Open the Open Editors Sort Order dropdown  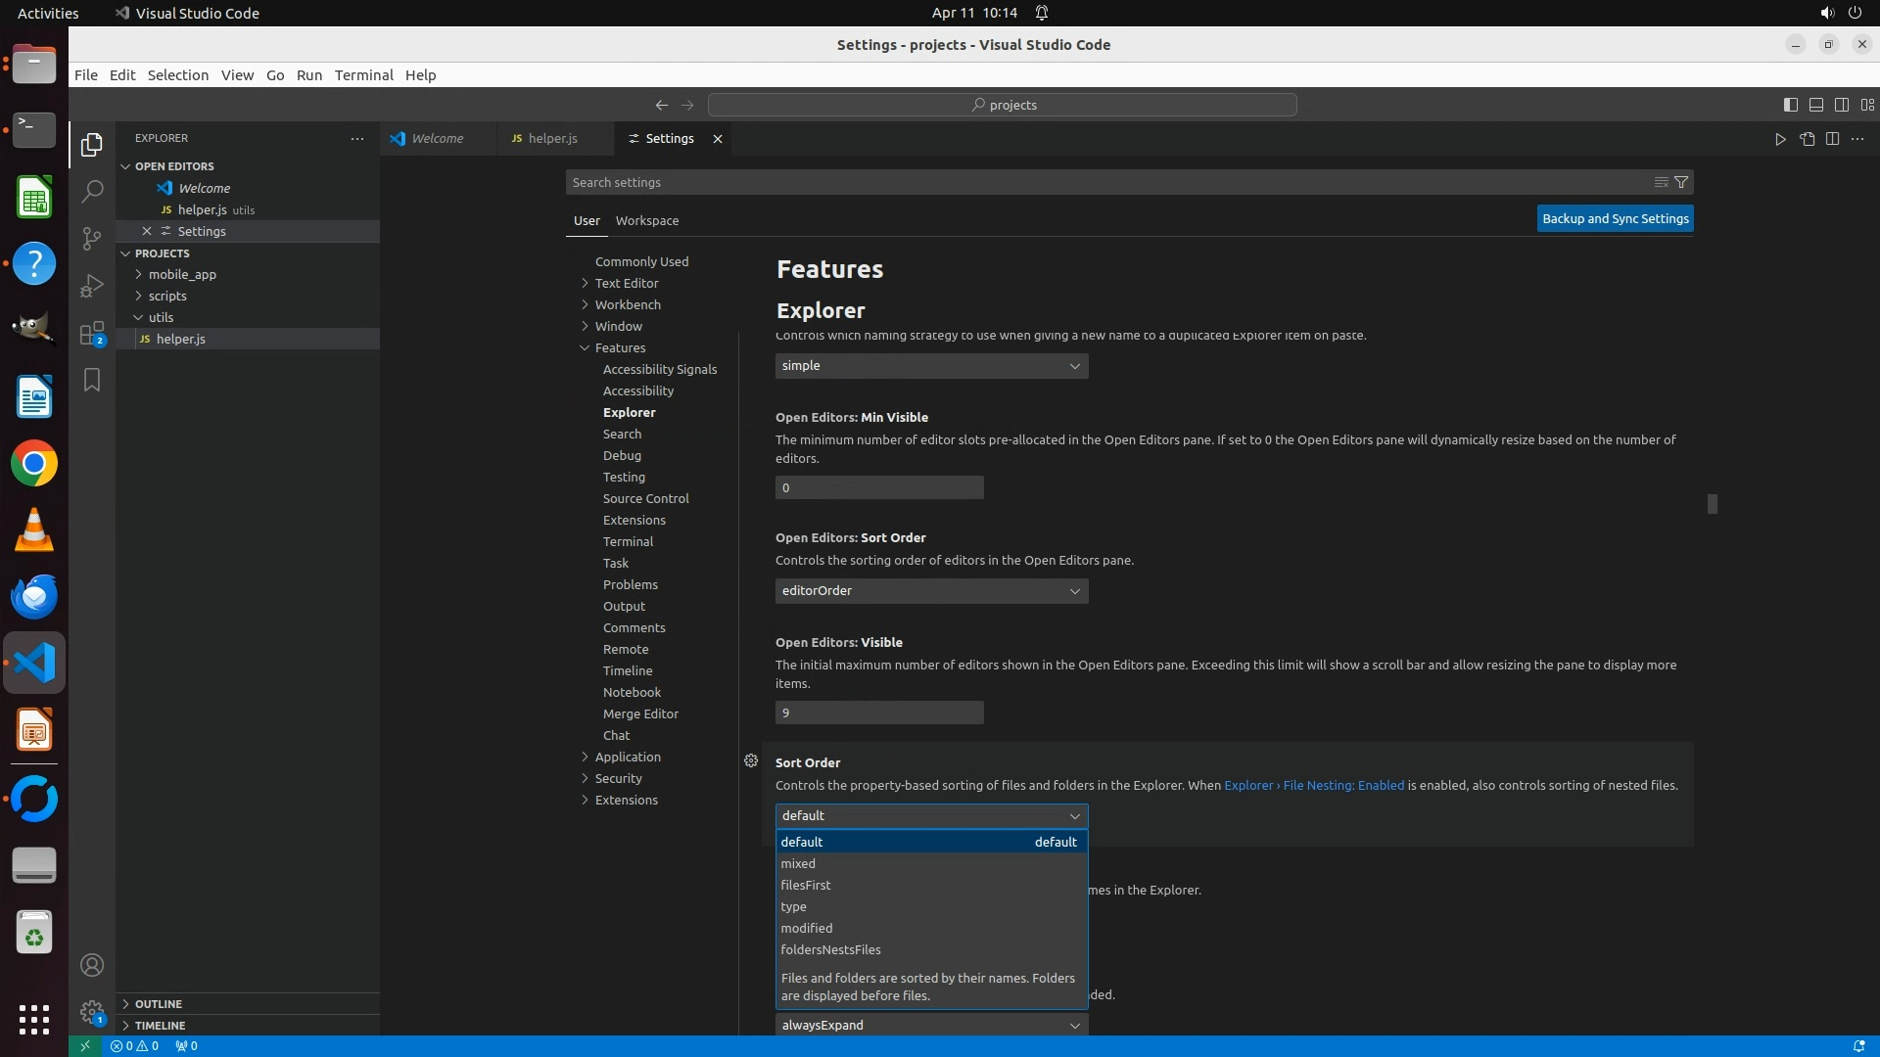pyautogui.click(x=931, y=591)
